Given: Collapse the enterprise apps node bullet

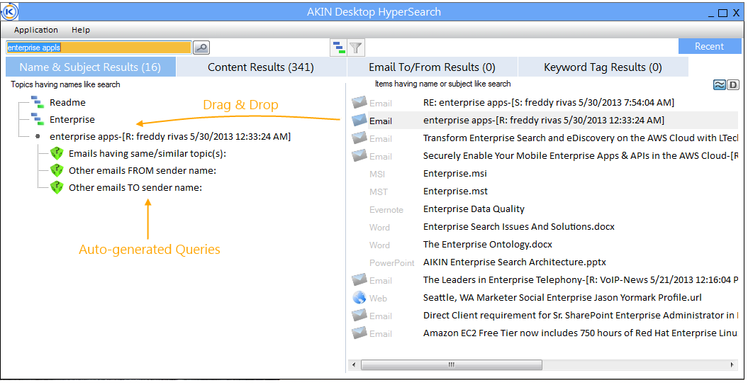Looking at the screenshot, I should (38, 136).
